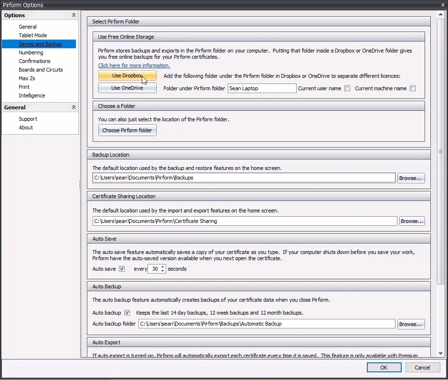Select the Max Zs settings page
The image size is (448, 380).
(28, 78)
